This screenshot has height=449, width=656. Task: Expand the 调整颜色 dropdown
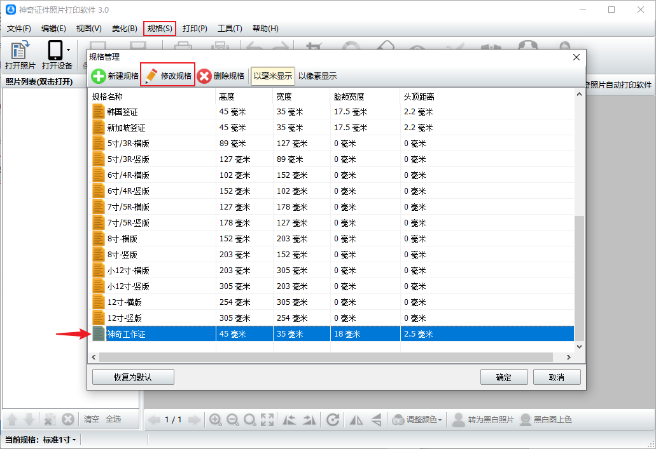point(417,420)
